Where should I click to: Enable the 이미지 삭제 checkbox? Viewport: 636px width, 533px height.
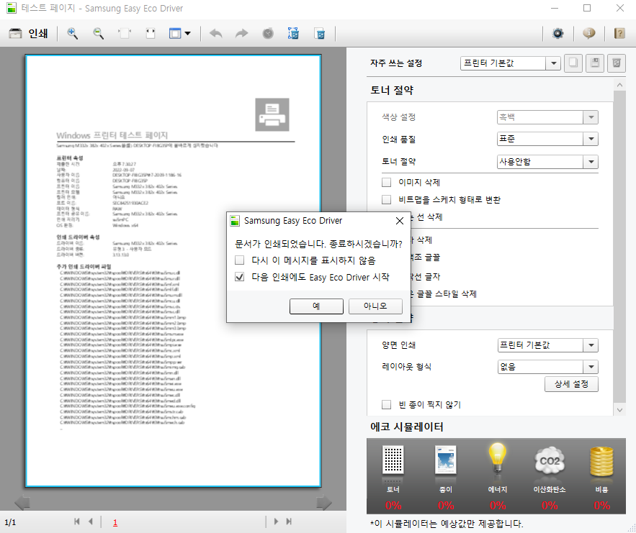tap(387, 182)
